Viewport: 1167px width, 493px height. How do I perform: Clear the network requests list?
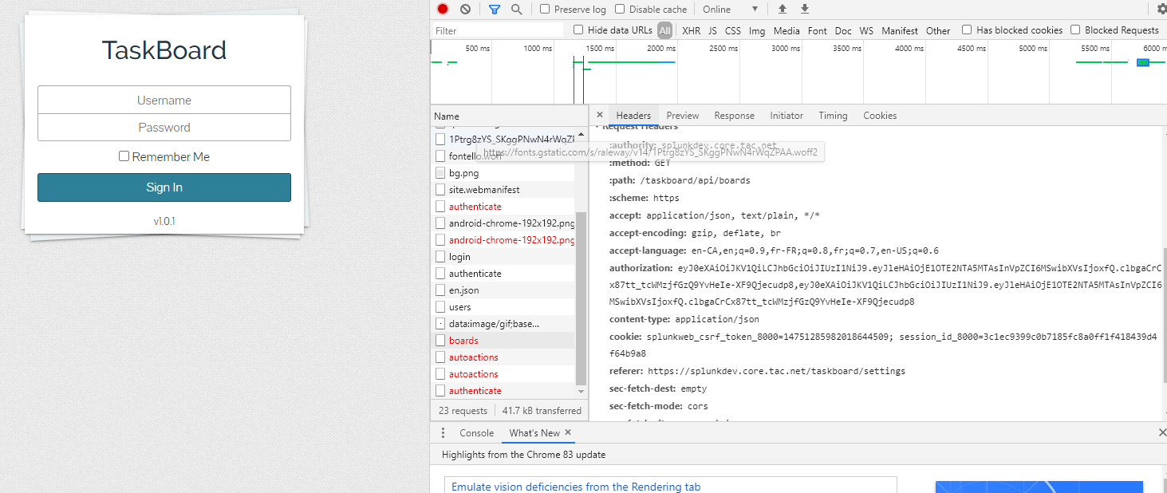pos(465,9)
